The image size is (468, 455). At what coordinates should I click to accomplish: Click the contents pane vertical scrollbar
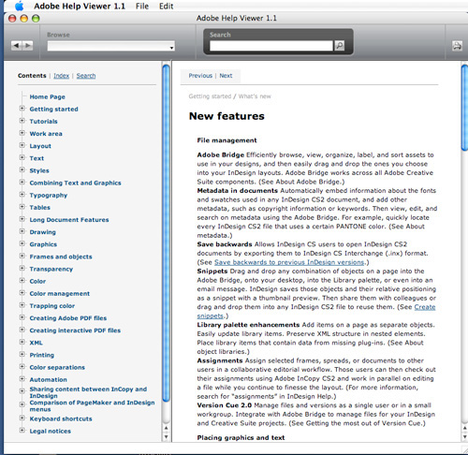(166, 232)
